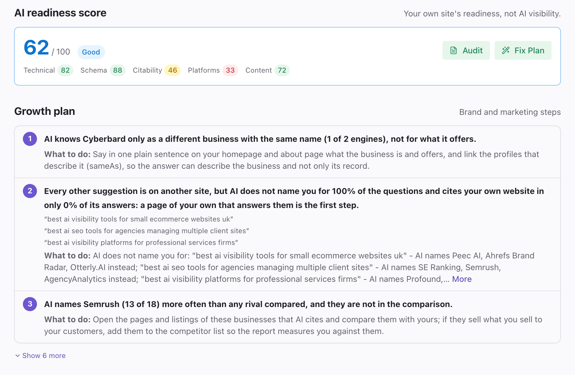This screenshot has width=575, height=375.
Task: Click the heading 'AI knows Cyberbard only as a different business'
Action: 260,139
